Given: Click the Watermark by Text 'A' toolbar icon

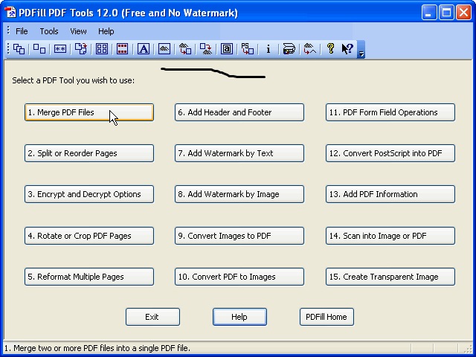Looking at the screenshot, I should pyautogui.click(x=144, y=48).
